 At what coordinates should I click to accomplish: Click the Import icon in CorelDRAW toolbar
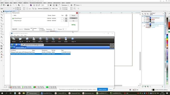coord(34,5)
